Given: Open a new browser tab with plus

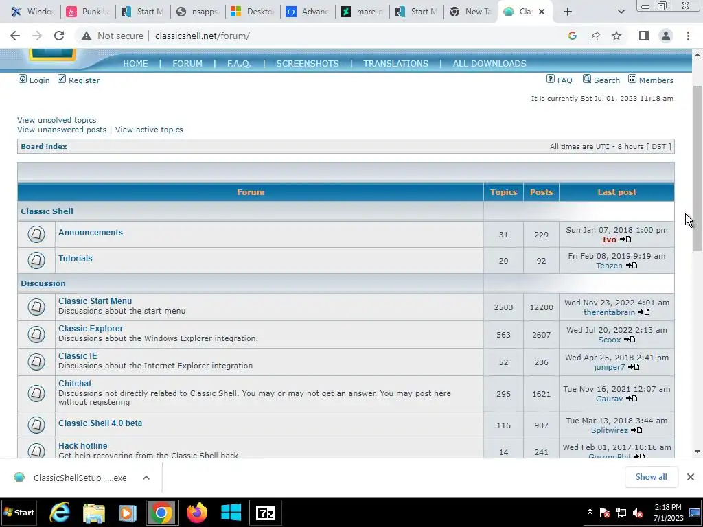Looking at the screenshot, I should [568, 12].
